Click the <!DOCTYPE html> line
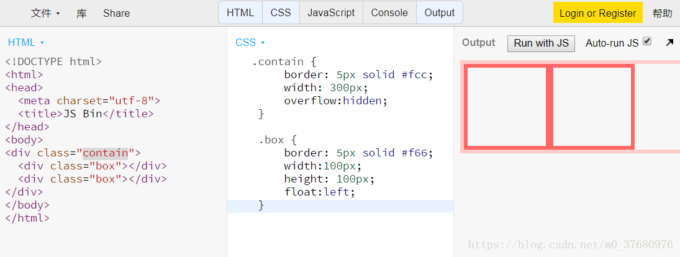This screenshot has width=680, height=257. (x=53, y=61)
